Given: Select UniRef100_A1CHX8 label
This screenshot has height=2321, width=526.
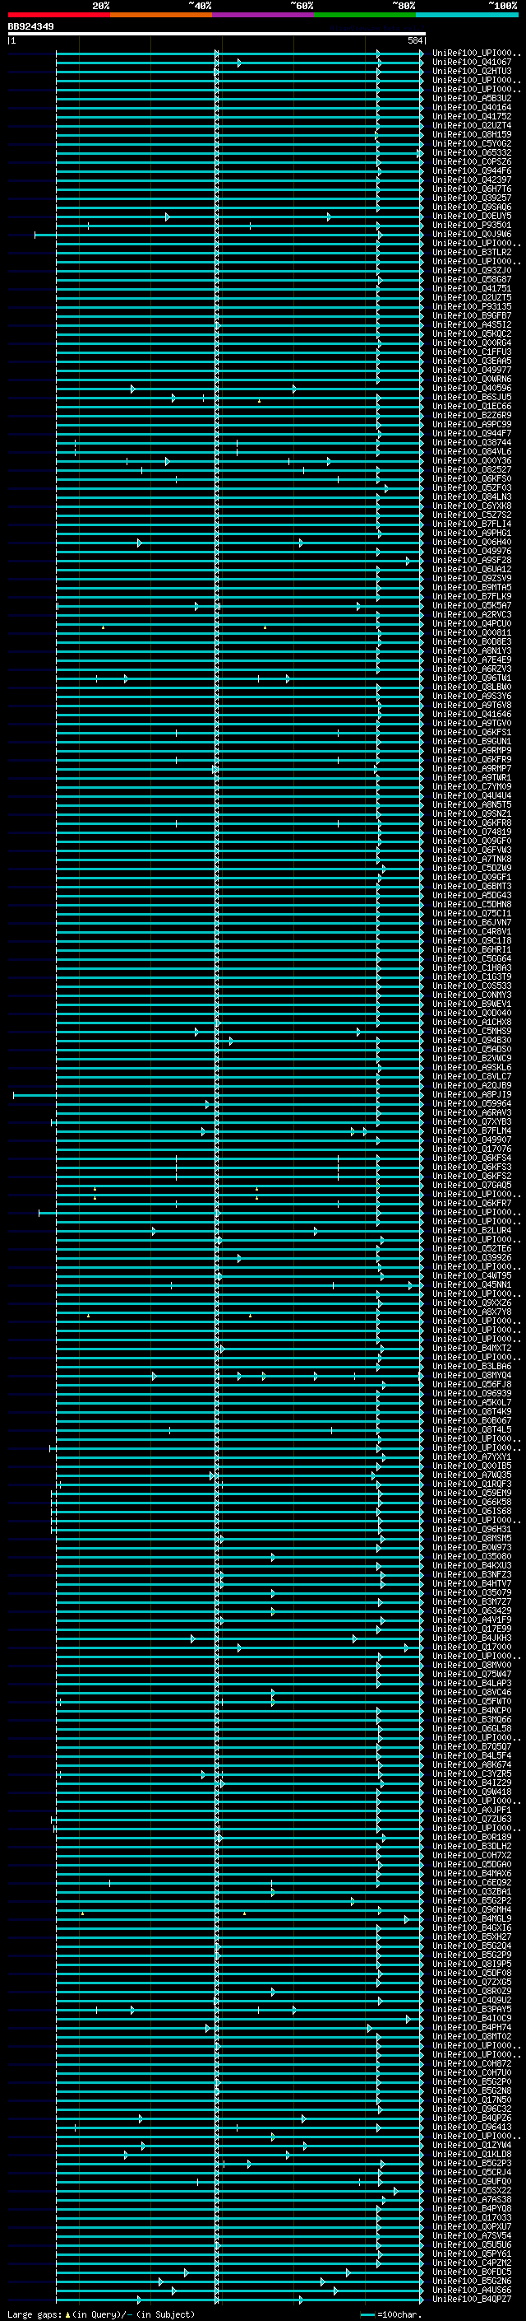Looking at the screenshot, I should (471, 1022).
